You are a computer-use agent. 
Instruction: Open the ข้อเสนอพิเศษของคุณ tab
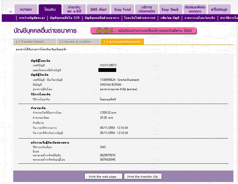(195, 9)
